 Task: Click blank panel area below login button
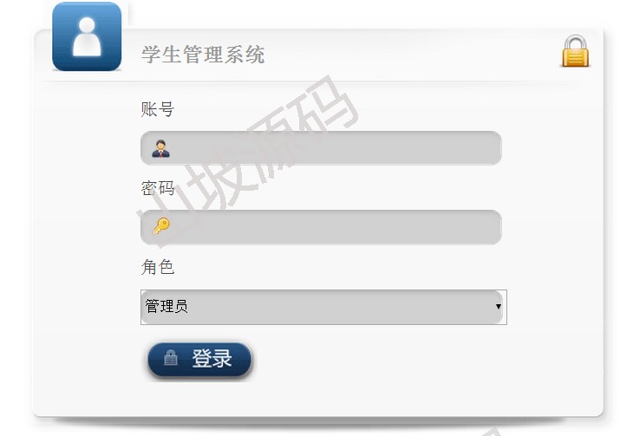pyautogui.click(x=319, y=398)
